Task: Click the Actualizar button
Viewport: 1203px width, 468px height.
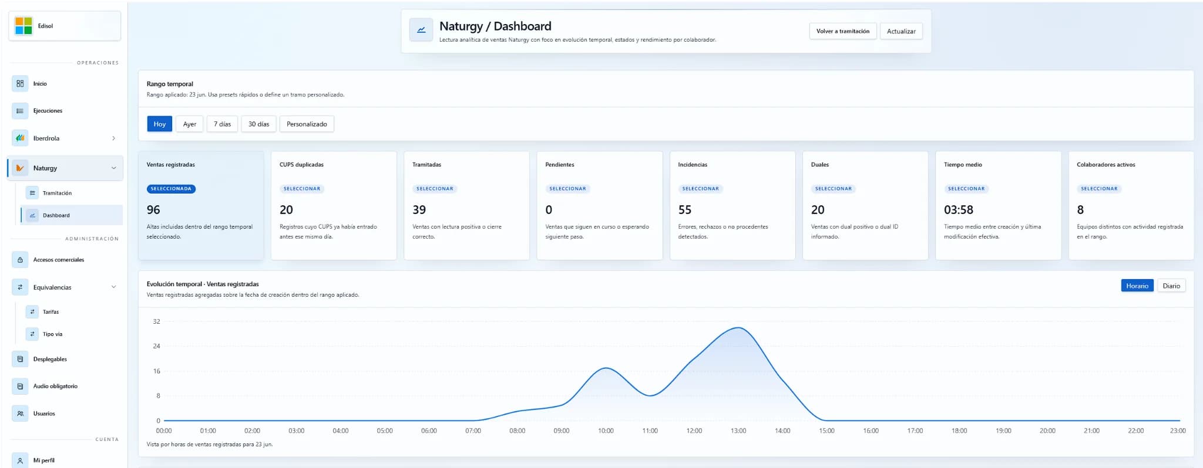Action: tap(901, 31)
